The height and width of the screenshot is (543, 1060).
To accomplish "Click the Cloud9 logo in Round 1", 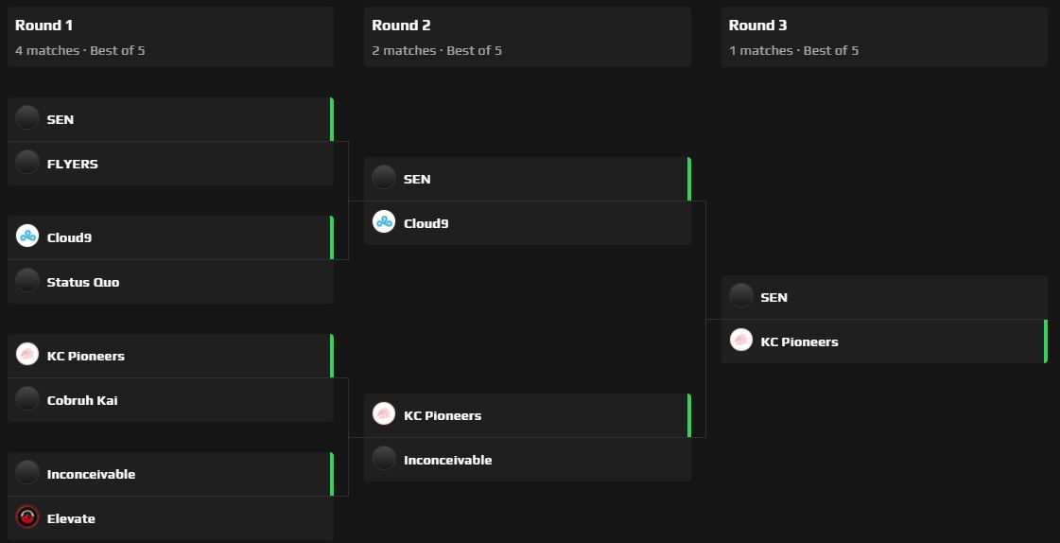I will (27, 236).
